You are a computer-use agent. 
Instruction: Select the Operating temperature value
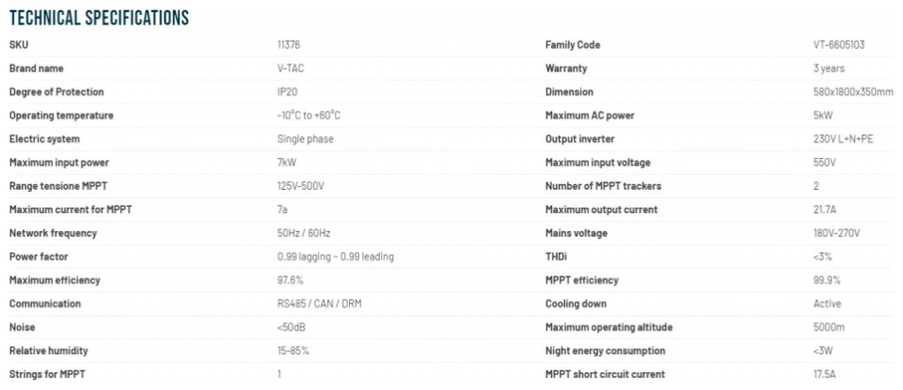tap(309, 116)
